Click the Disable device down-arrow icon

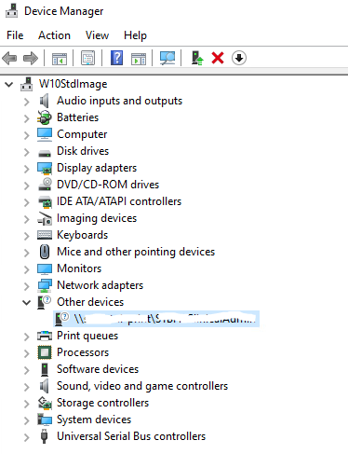coord(239,58)
